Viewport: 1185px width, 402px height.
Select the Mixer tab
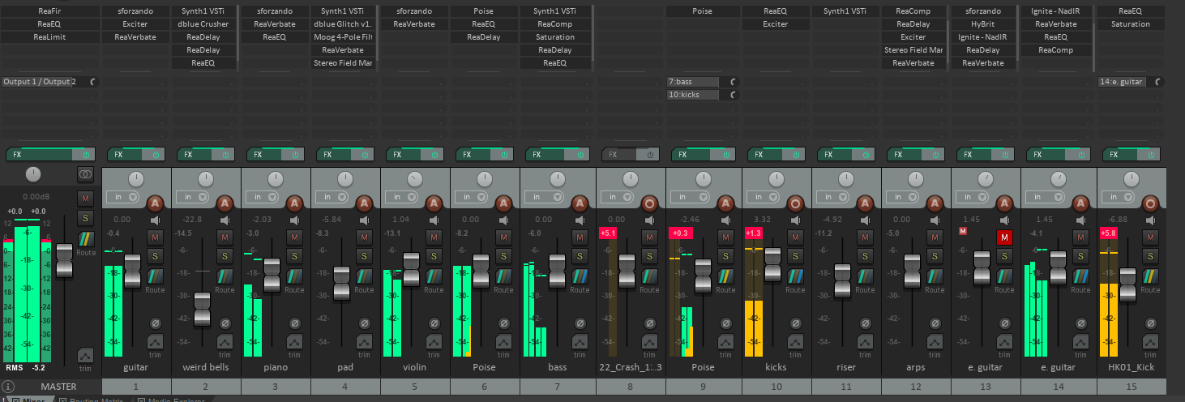[x=32, y=400]
